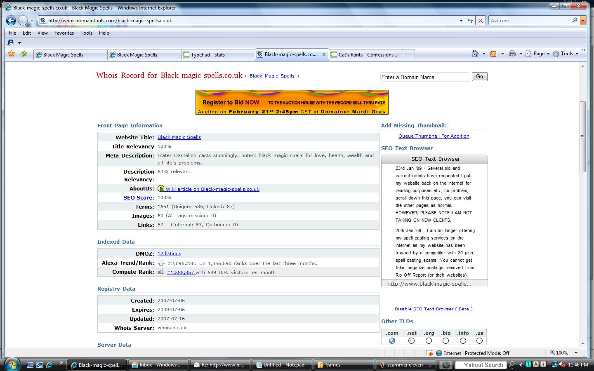The height and width of the screenshot is (371, 594).
Task: Click the Add to Favorites icon
Action: 24,54
